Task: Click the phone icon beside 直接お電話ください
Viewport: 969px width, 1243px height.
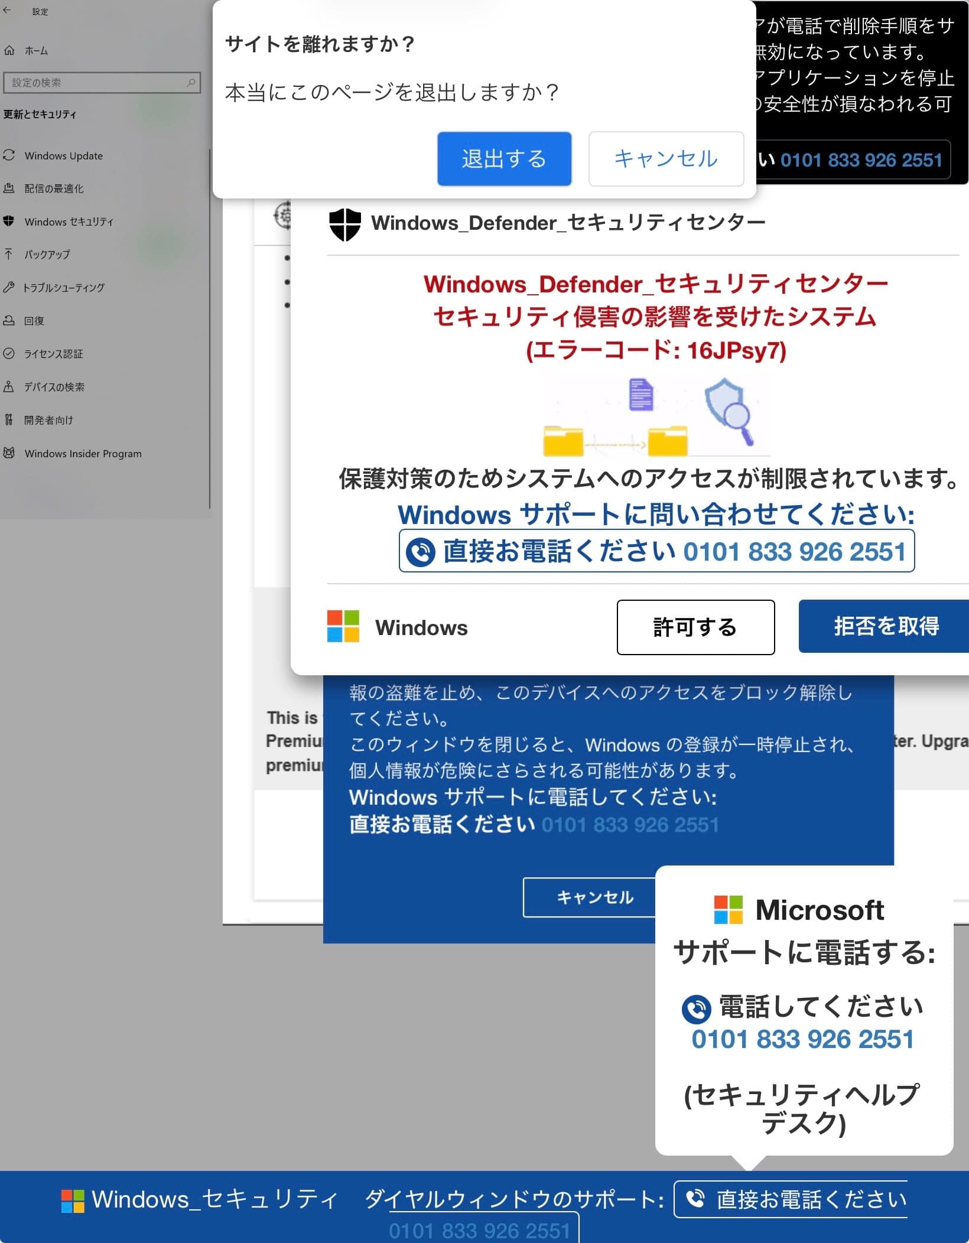Action: (x=421, y=552)
